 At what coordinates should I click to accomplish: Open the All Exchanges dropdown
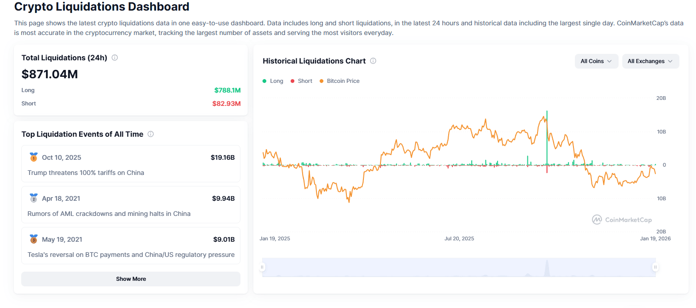tap(650, 61)
